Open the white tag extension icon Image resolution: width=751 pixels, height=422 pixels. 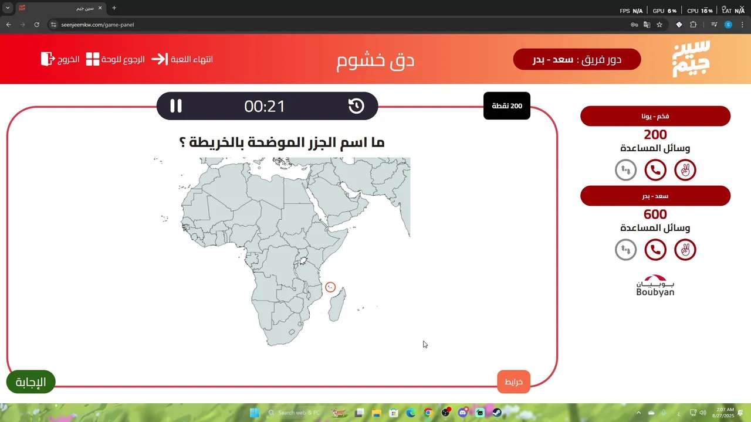pyautogui.click(x=679, y=25)
